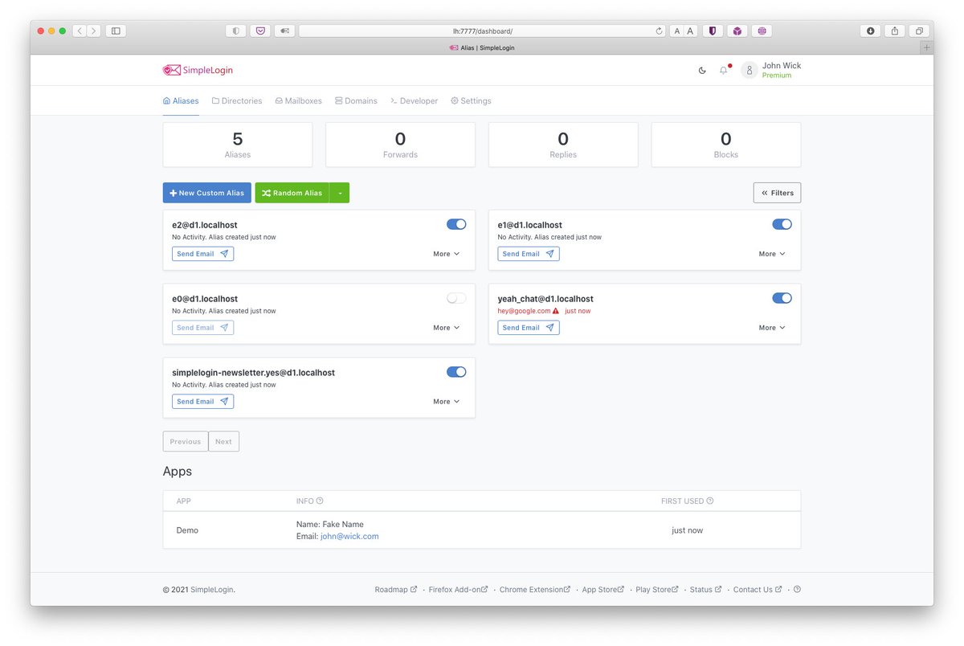The width and height of the screenshot is (964, 646).
Task: Open the SimpleLogin logo on the header
Action: coord(198,70)
